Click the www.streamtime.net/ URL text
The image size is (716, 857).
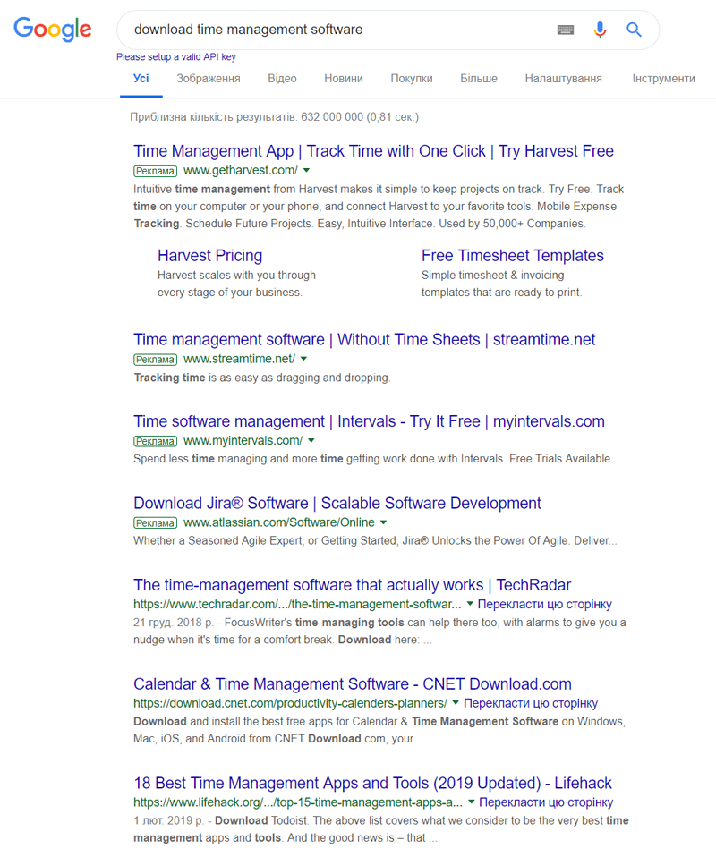click(x=239, y=359)
